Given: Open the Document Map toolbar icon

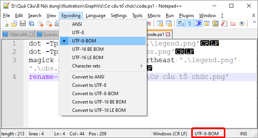Looking at the screenshot, I should 216,24.
